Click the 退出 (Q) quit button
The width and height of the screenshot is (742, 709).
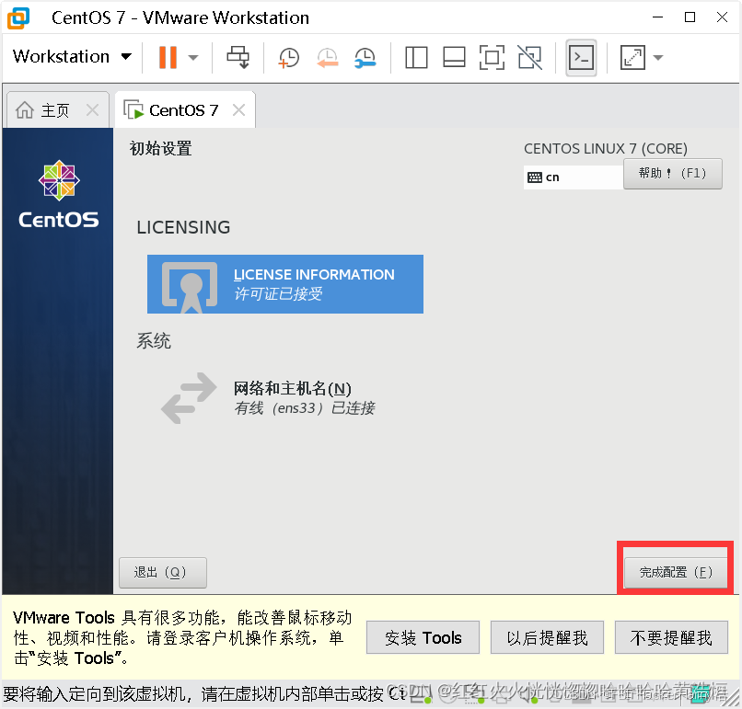point(163,572)
